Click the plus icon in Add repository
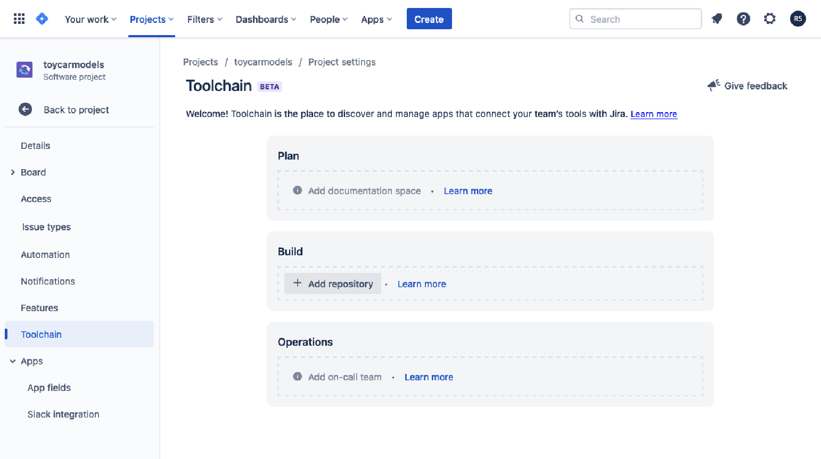The image size is (821, 459). coord(298,283)
